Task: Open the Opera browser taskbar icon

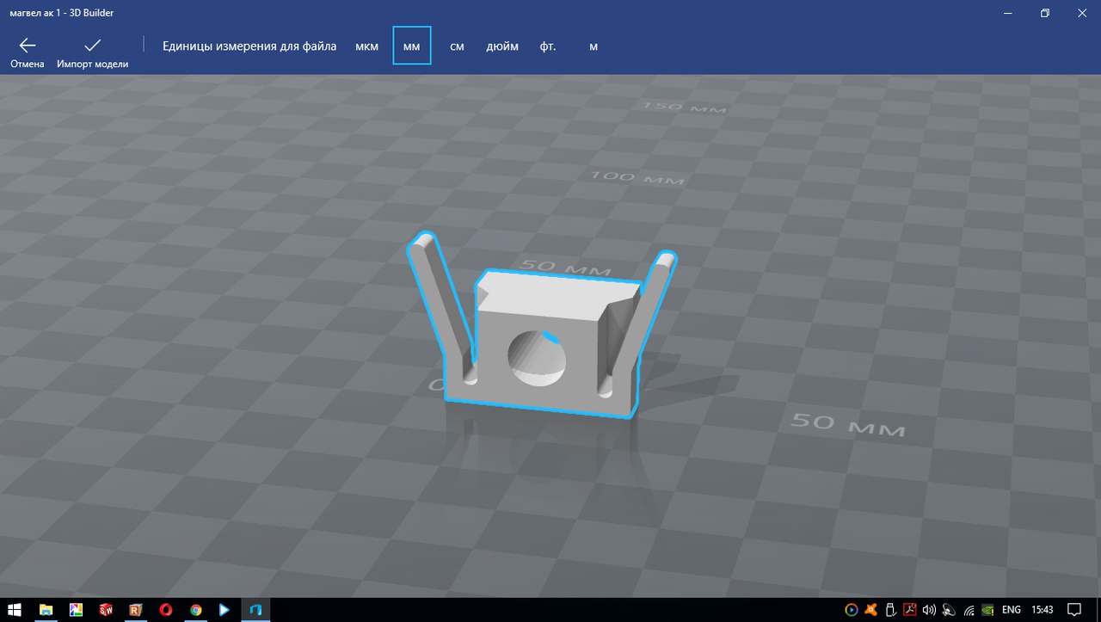Action: pyautogui.click(x=165, y=610)
